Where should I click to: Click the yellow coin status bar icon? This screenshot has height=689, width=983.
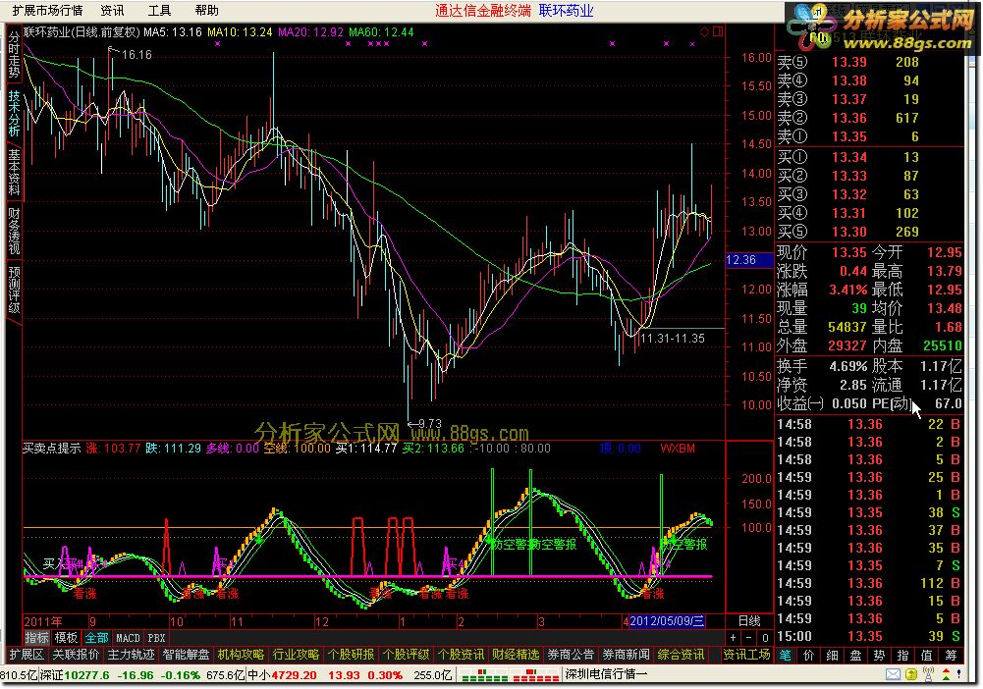click(911, 674)
